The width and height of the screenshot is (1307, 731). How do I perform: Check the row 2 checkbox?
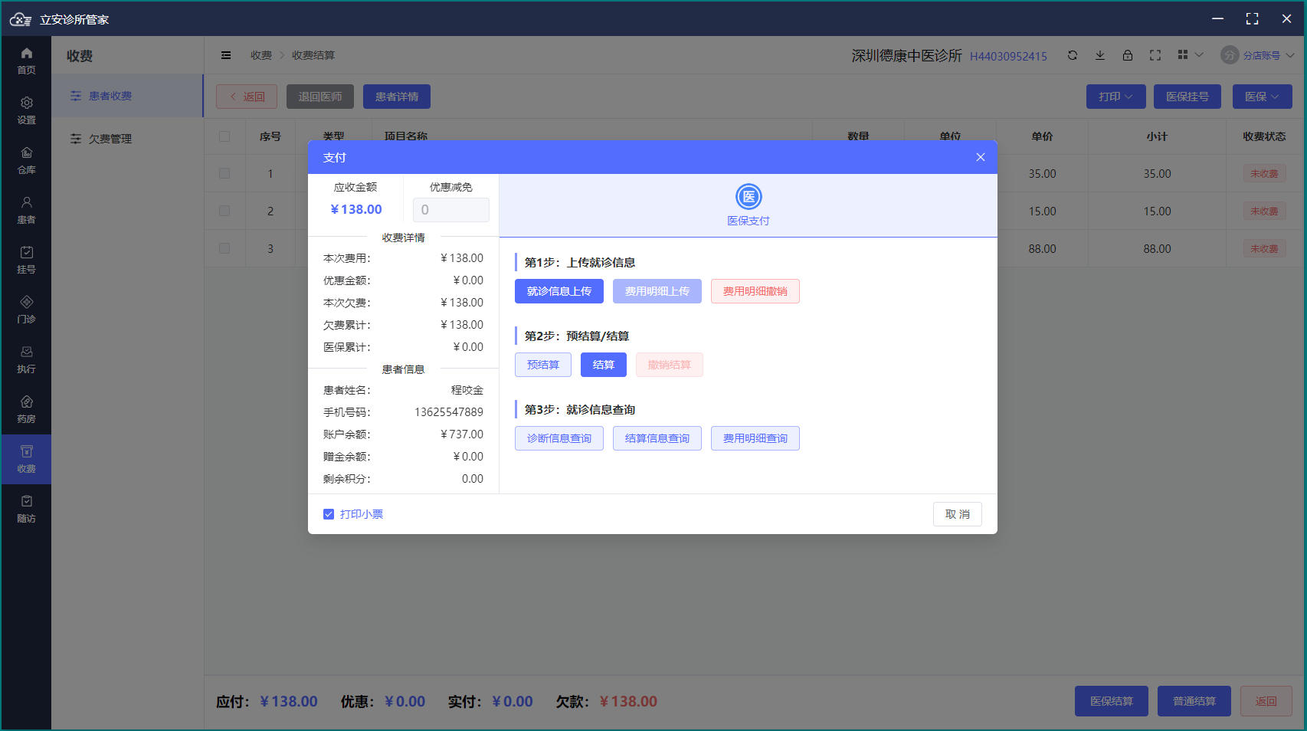point(224,211)
